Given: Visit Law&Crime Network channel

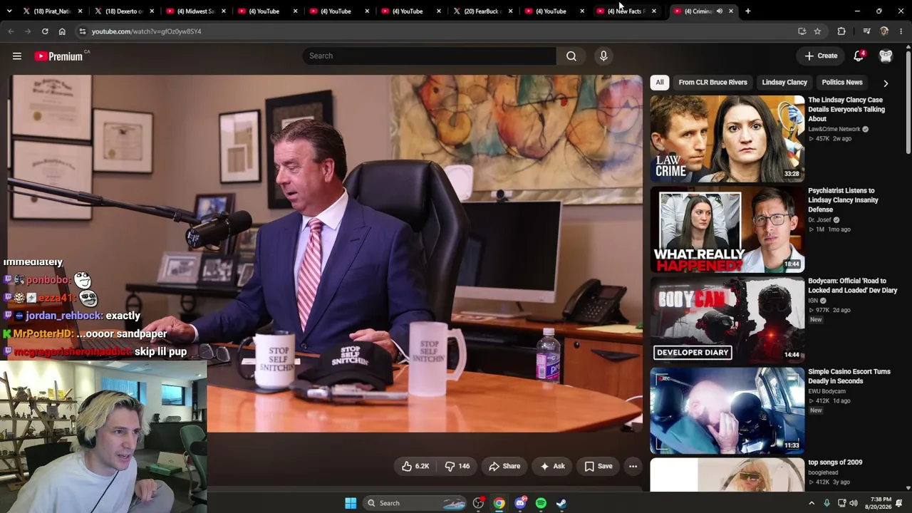Looking at the screenshot, I should point(834,130).
